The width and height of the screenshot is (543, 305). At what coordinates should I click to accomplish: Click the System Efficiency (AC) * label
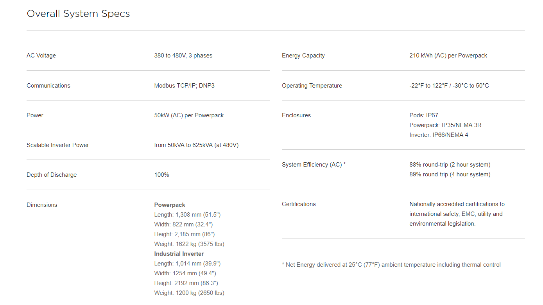[x=314, y=165]
